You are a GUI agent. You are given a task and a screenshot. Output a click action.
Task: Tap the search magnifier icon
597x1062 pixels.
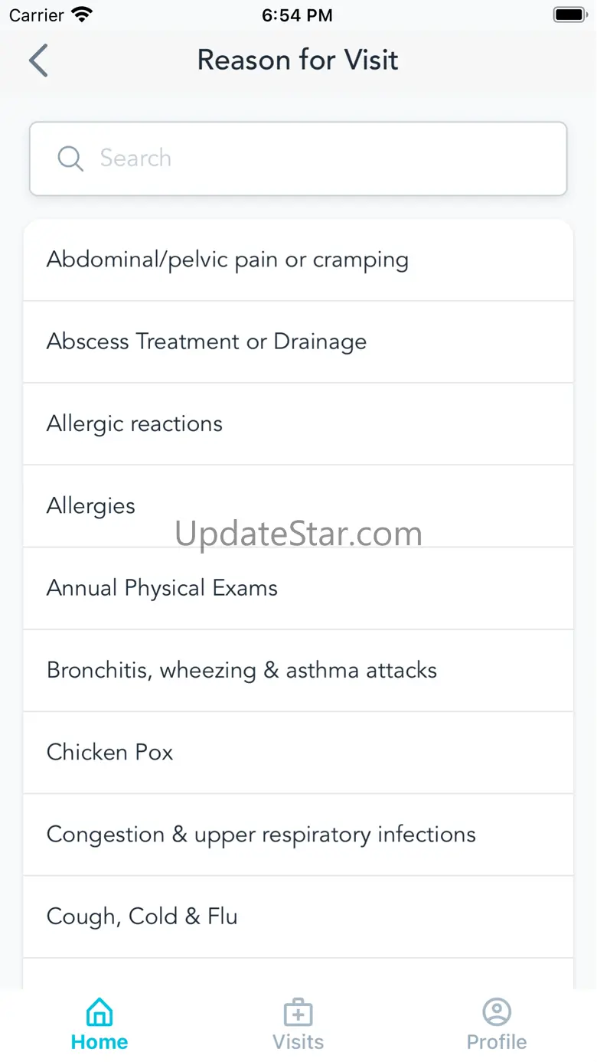click(x=70, y=158)
